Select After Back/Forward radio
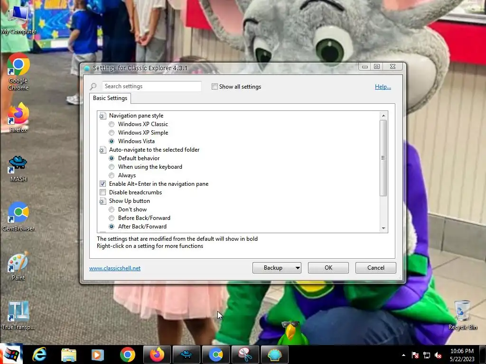Screen dimensions: 486x364 [112, 227]
